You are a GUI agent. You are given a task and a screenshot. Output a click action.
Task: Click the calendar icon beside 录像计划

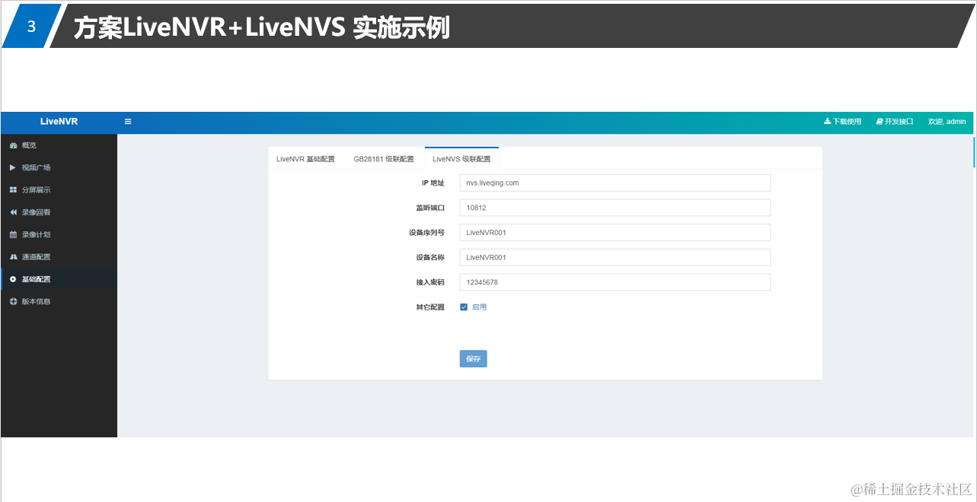[13, 234]
